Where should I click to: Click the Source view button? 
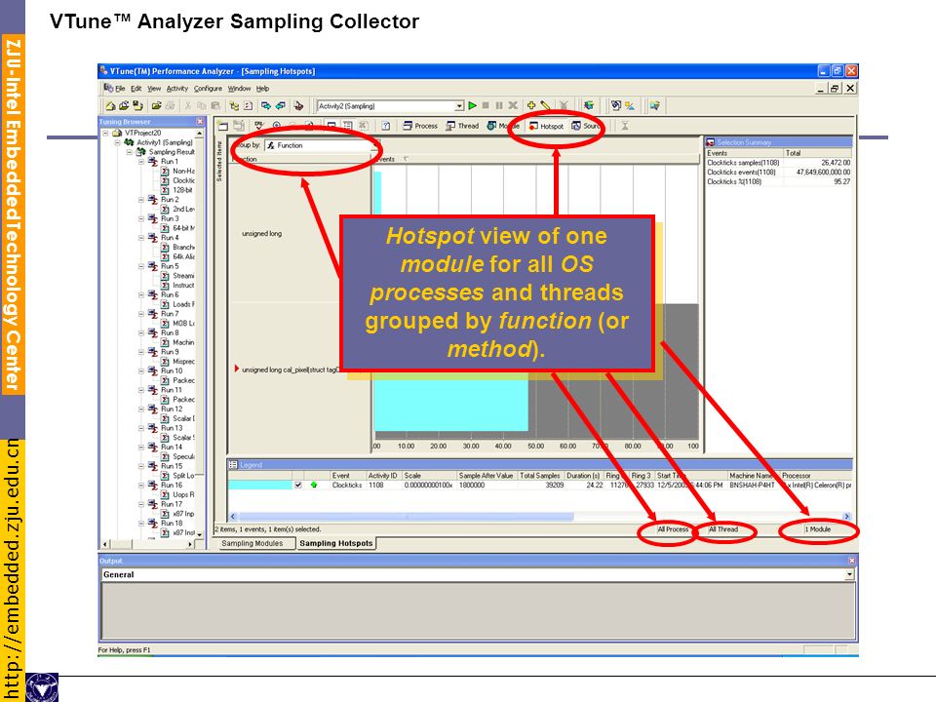tap(586, 126)
